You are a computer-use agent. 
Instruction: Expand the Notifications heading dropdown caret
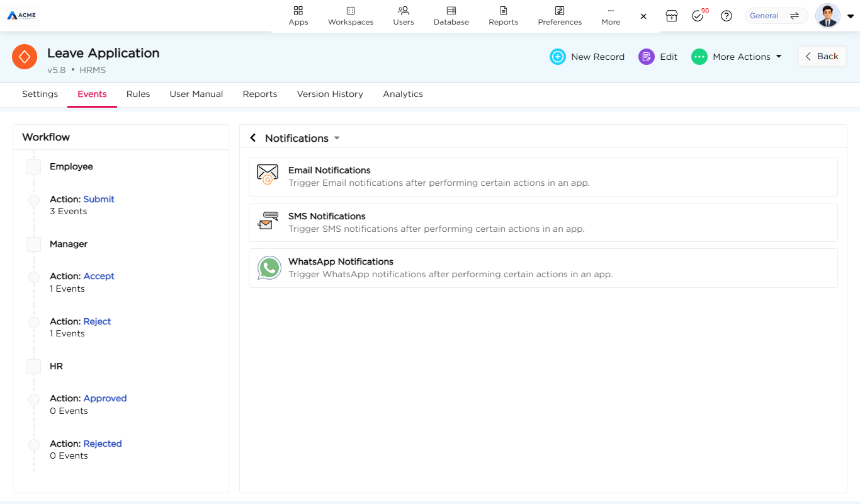337,138
